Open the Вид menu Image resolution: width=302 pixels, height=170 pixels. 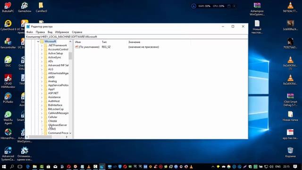coord(50,32)
